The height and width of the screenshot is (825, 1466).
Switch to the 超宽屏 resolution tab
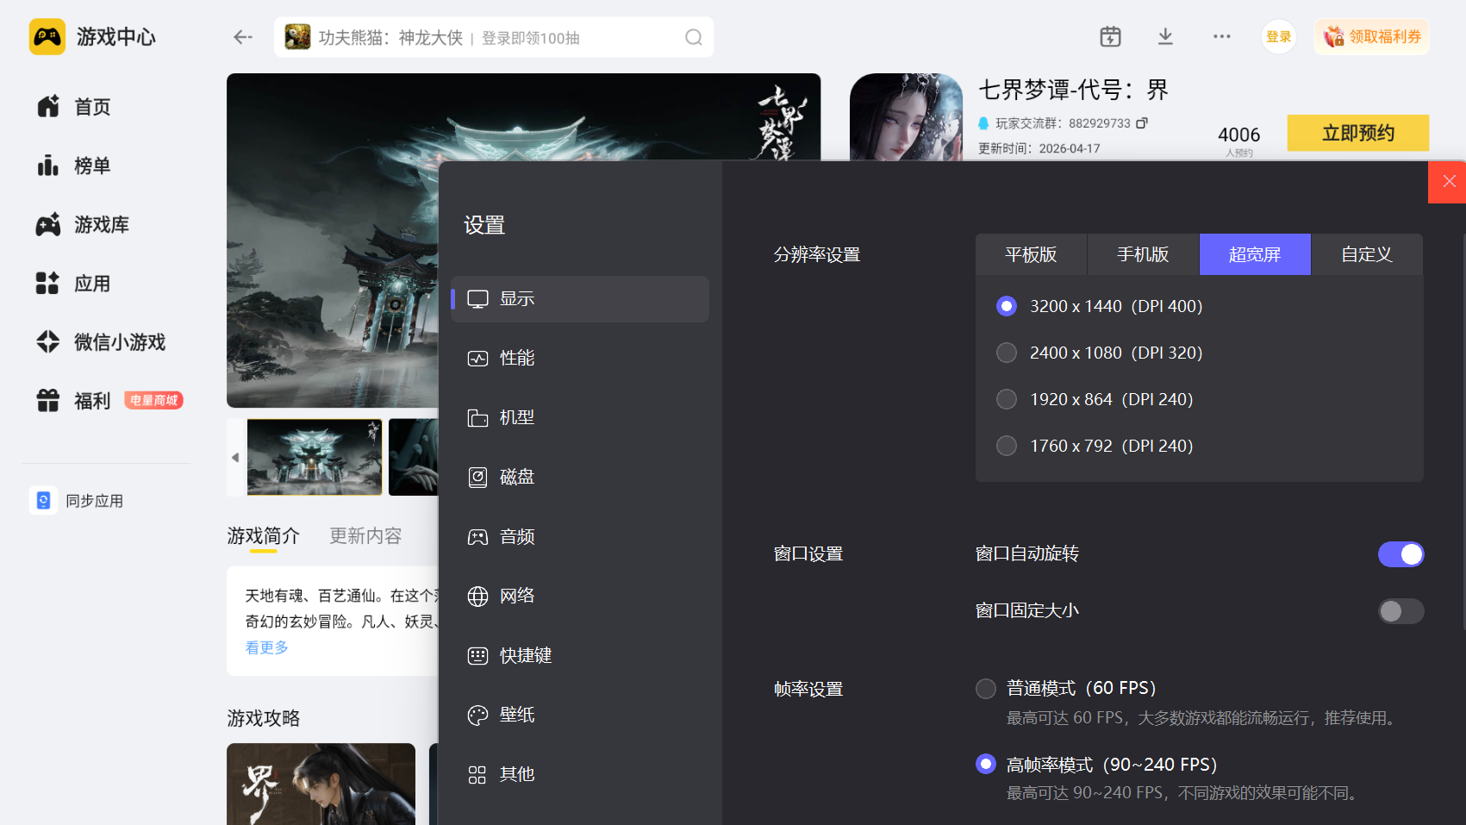(1255, 254)
